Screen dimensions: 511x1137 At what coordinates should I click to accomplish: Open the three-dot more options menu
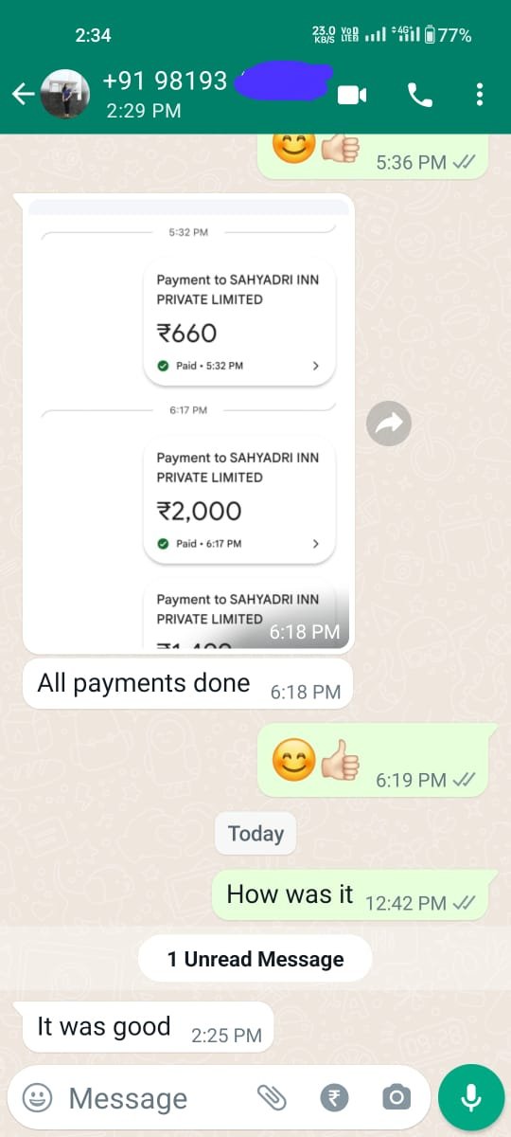point(480,94)
